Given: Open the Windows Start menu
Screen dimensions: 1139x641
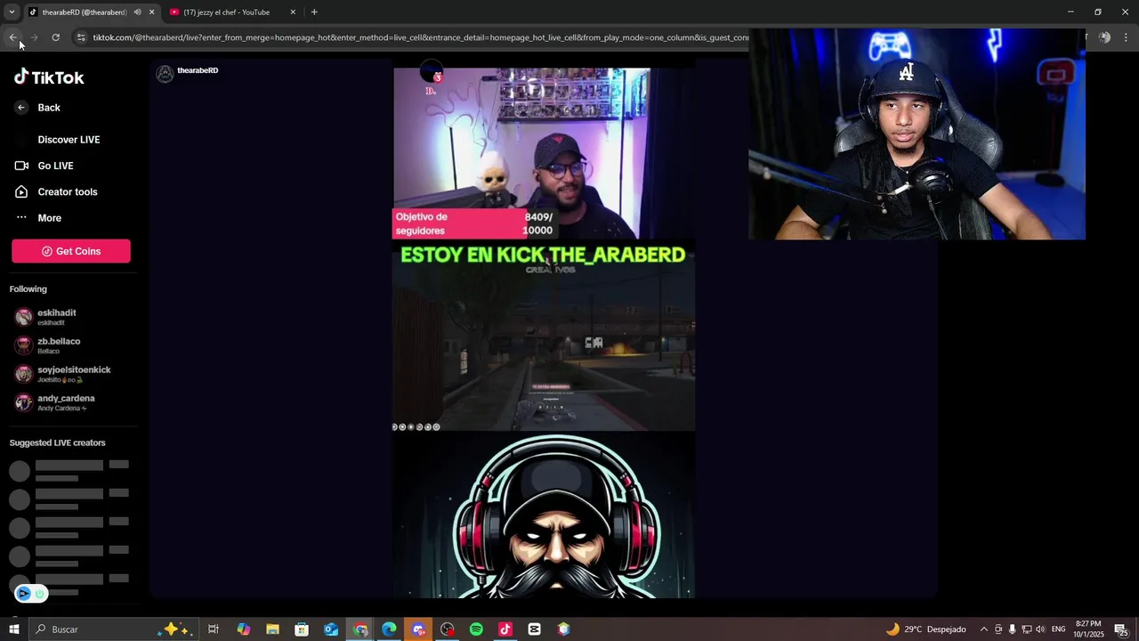Looking at the screenshot, I should [x=13, y=629].
